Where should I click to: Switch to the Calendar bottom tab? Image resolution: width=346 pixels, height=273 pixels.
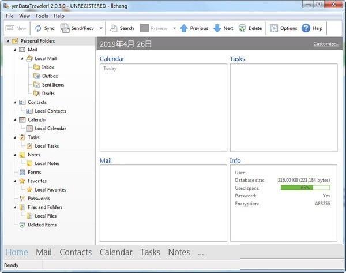pos(116,252)
